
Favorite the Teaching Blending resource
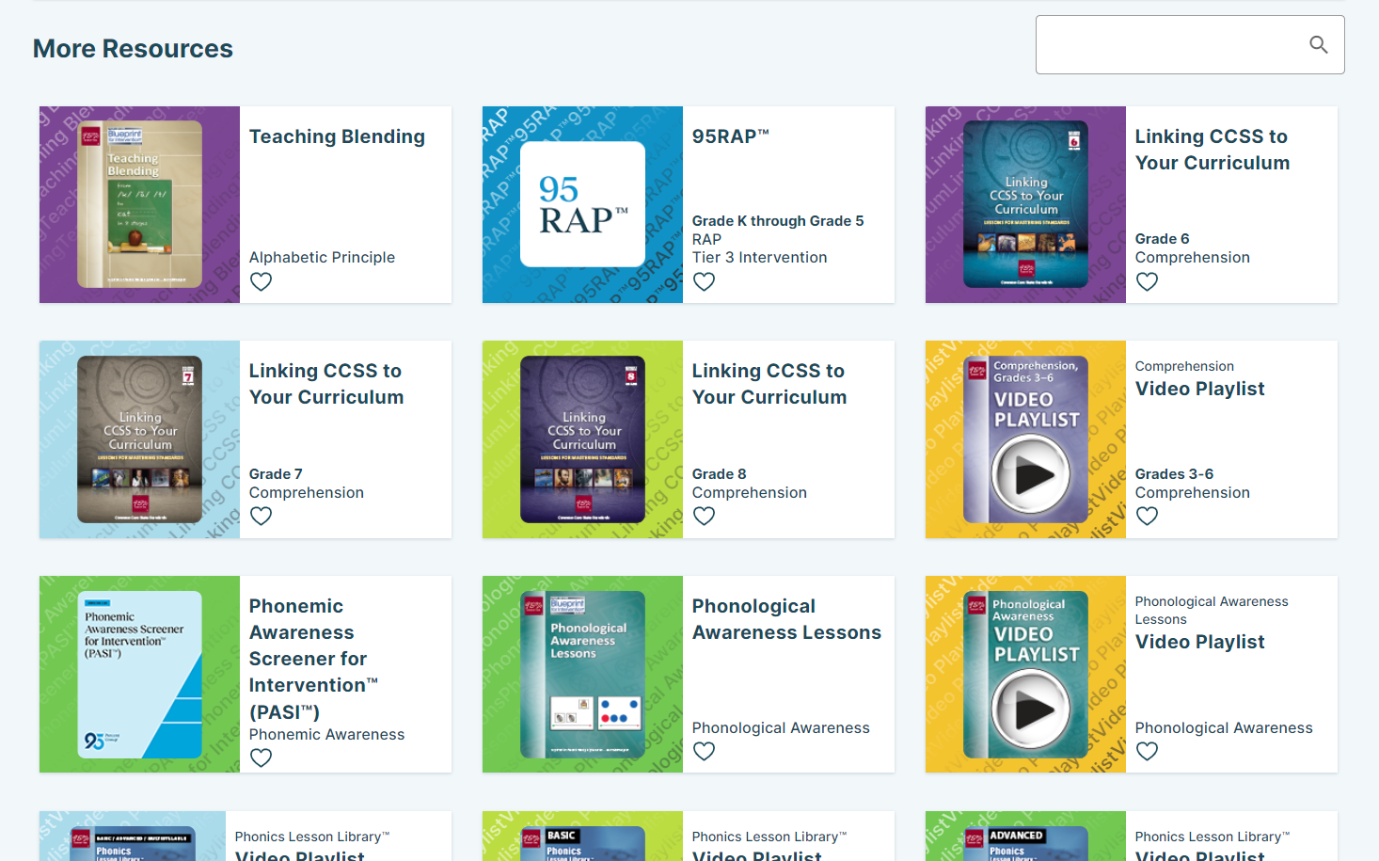[x=262, y=281]
